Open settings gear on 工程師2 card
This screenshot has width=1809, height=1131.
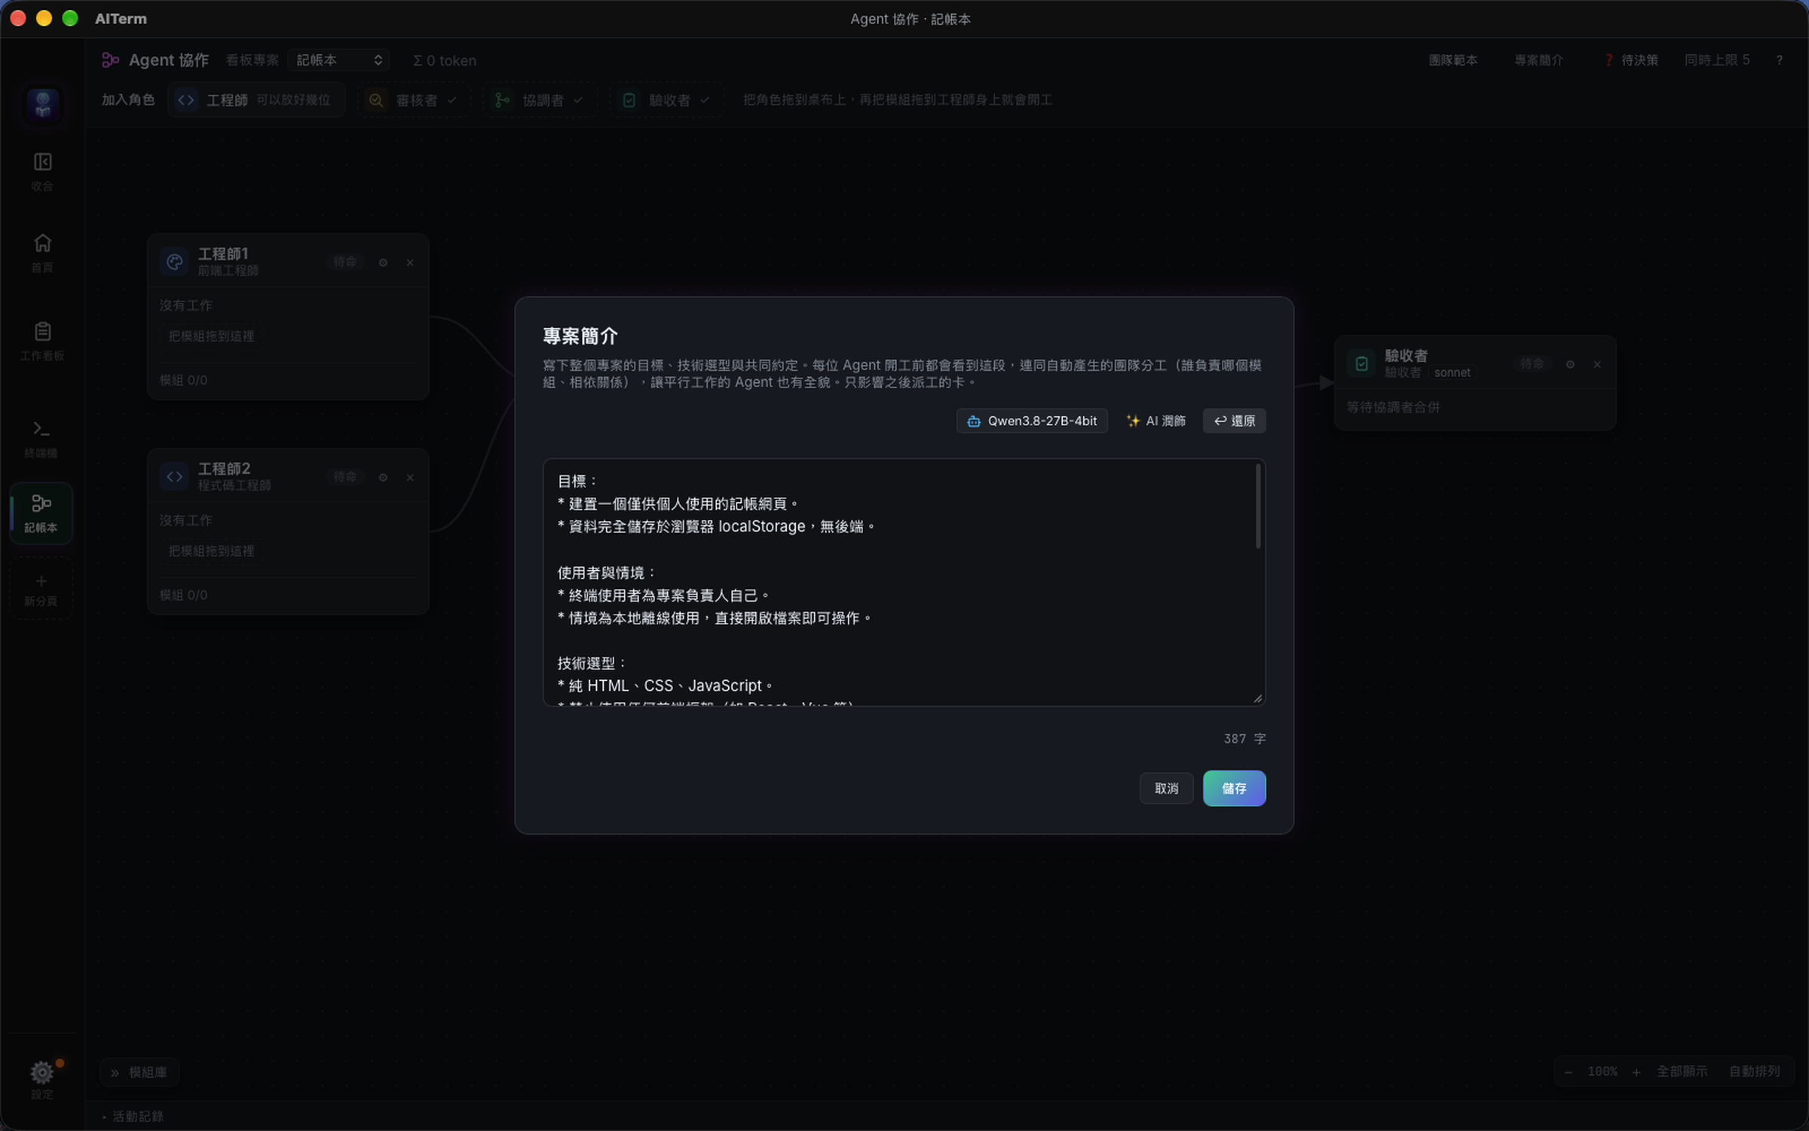[x=383, y=477]
